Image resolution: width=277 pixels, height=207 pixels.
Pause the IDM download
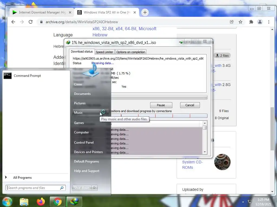[161, 105]
